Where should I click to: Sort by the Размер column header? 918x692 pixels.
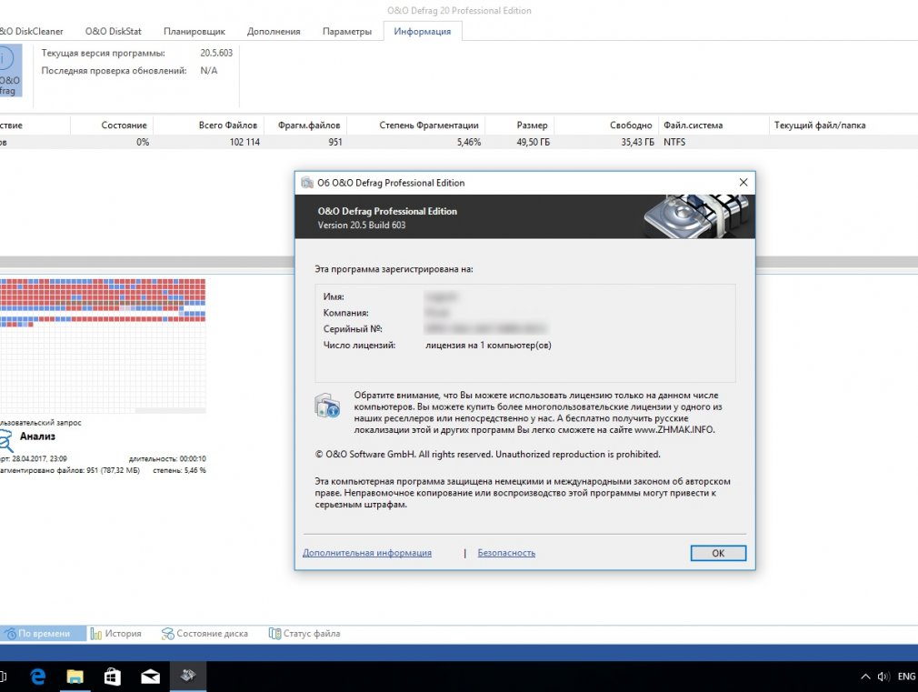tap(532, 125)
